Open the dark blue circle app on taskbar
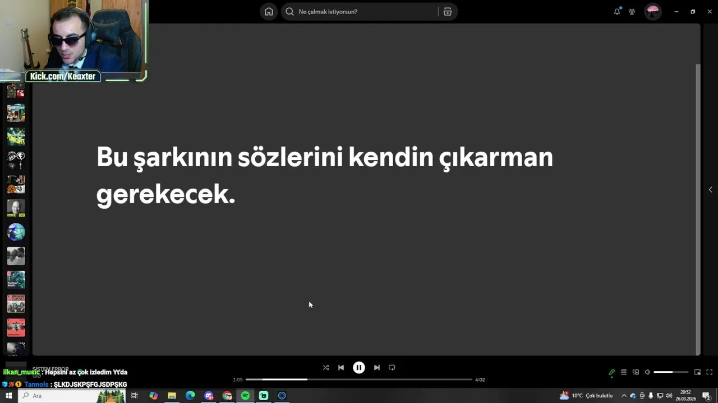Viewport: 718px width, 403px height. [x=282, y=396]
